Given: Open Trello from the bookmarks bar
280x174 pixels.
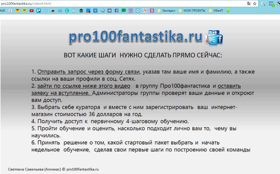Looking at the screenshot, I should pyautogui.click(x=38, y=11).
